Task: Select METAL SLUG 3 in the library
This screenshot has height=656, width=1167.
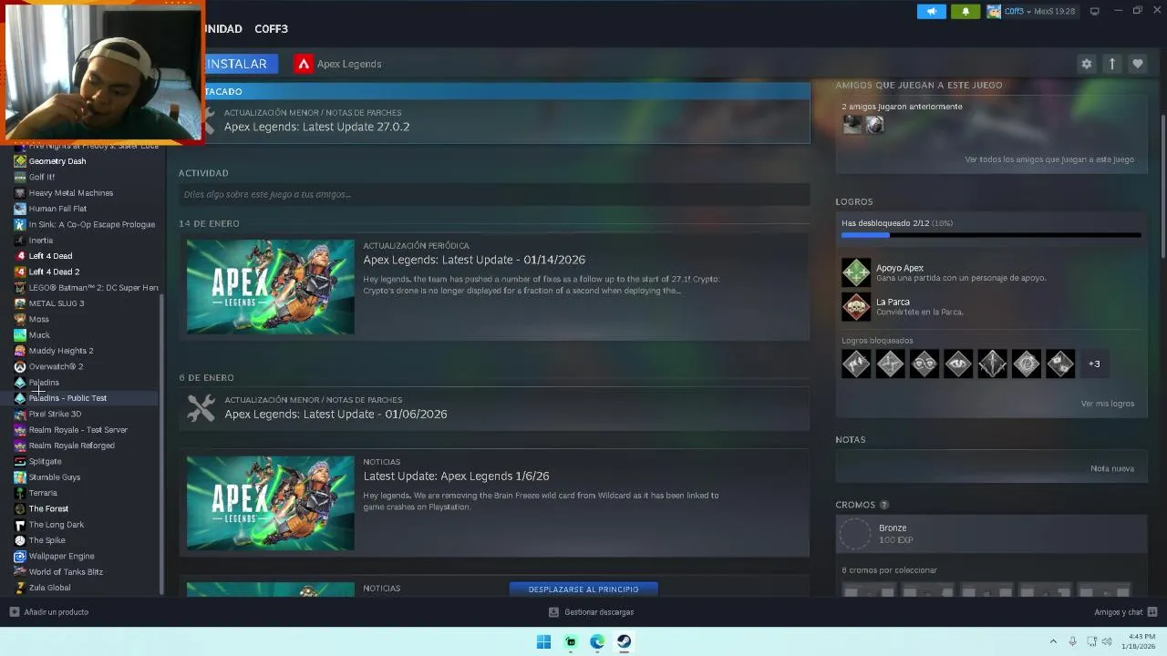Action: (x=57, y=303)
